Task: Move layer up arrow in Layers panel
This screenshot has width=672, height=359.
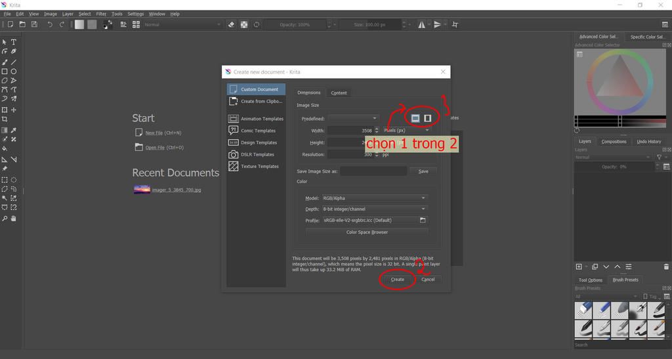Action: pyautogui.click(x=617, y=266)
